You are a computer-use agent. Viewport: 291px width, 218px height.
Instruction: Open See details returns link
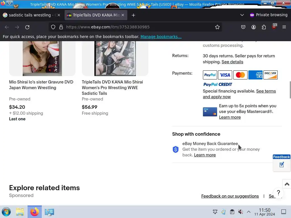[x=232, y=62]
